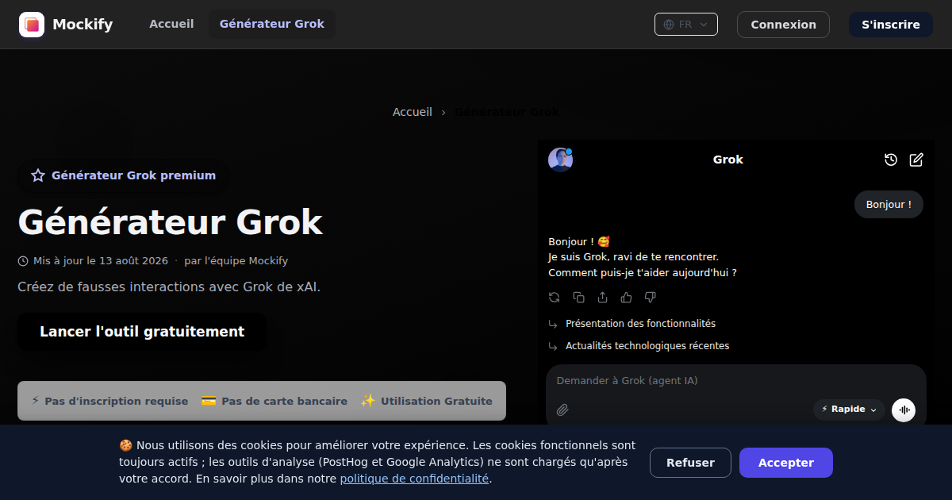Accept cookies with Accepter button
This screenshot has height=500, width=952.
coord(786,463)
